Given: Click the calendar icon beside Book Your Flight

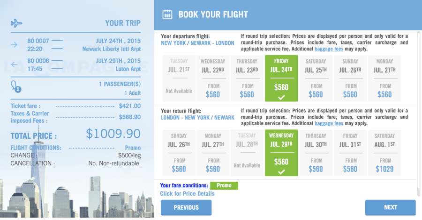Looking at the screenshot, I should point(167,14).
